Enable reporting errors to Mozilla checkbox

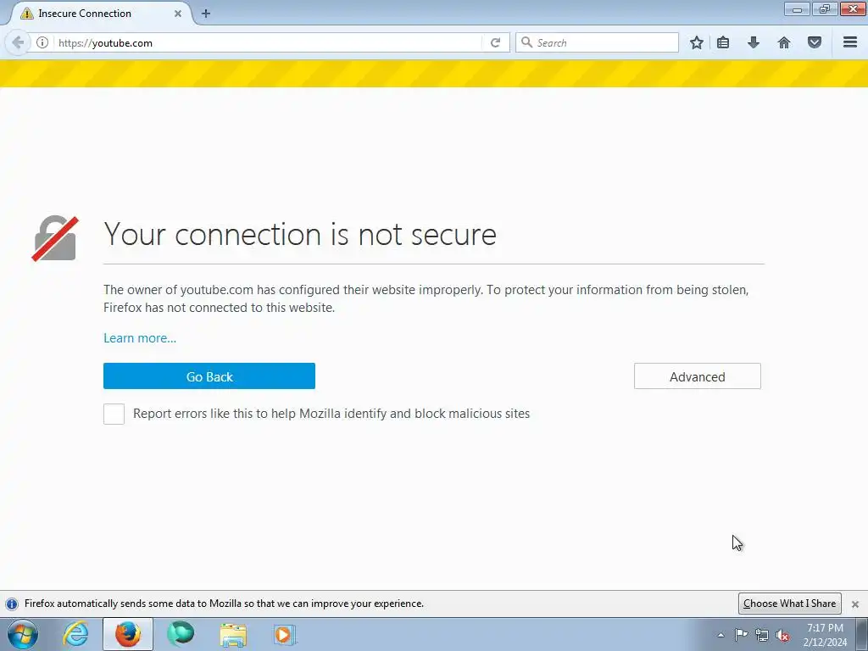(114, 414)
